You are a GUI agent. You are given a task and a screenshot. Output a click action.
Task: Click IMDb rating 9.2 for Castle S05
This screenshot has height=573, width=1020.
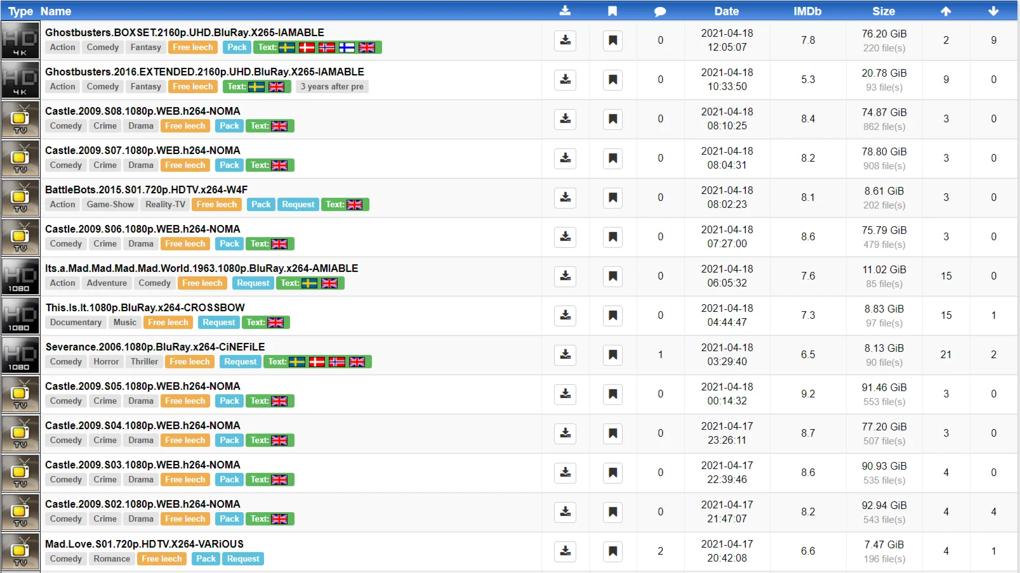click(808, 394)
